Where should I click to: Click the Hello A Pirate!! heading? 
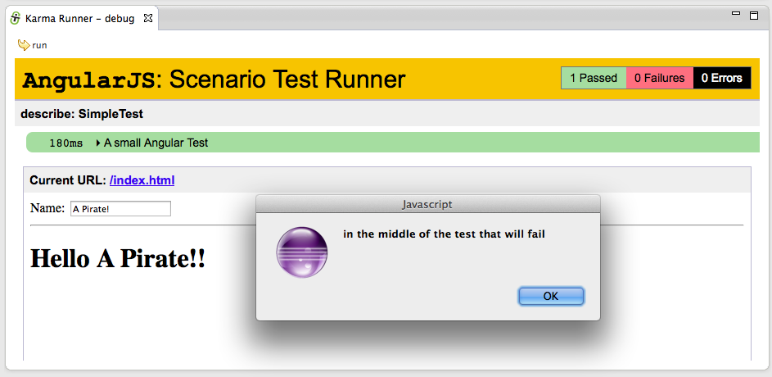point(118,259)
